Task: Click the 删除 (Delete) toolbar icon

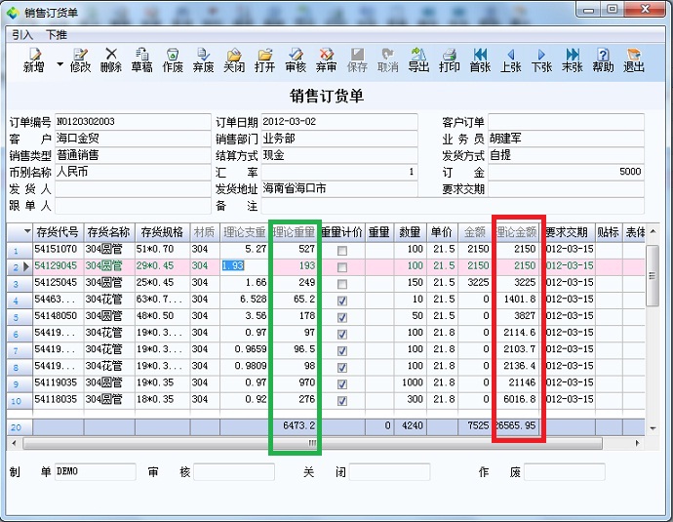Action: (111, 60)
